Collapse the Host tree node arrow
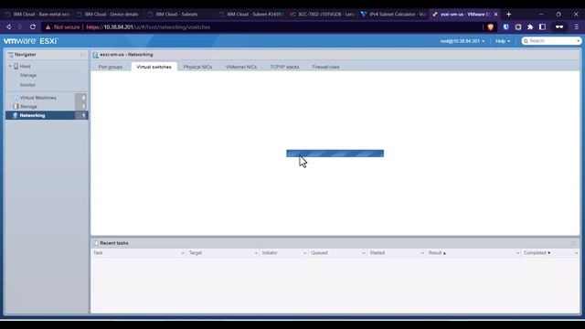The height and width of the screenshot is (329, 585). pyautogui.click(x=10, y=66)
